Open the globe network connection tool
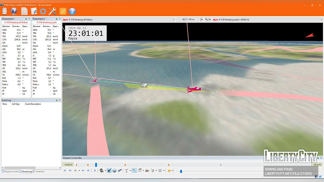This screenshot has height=182, width=324. click(14, 11)
